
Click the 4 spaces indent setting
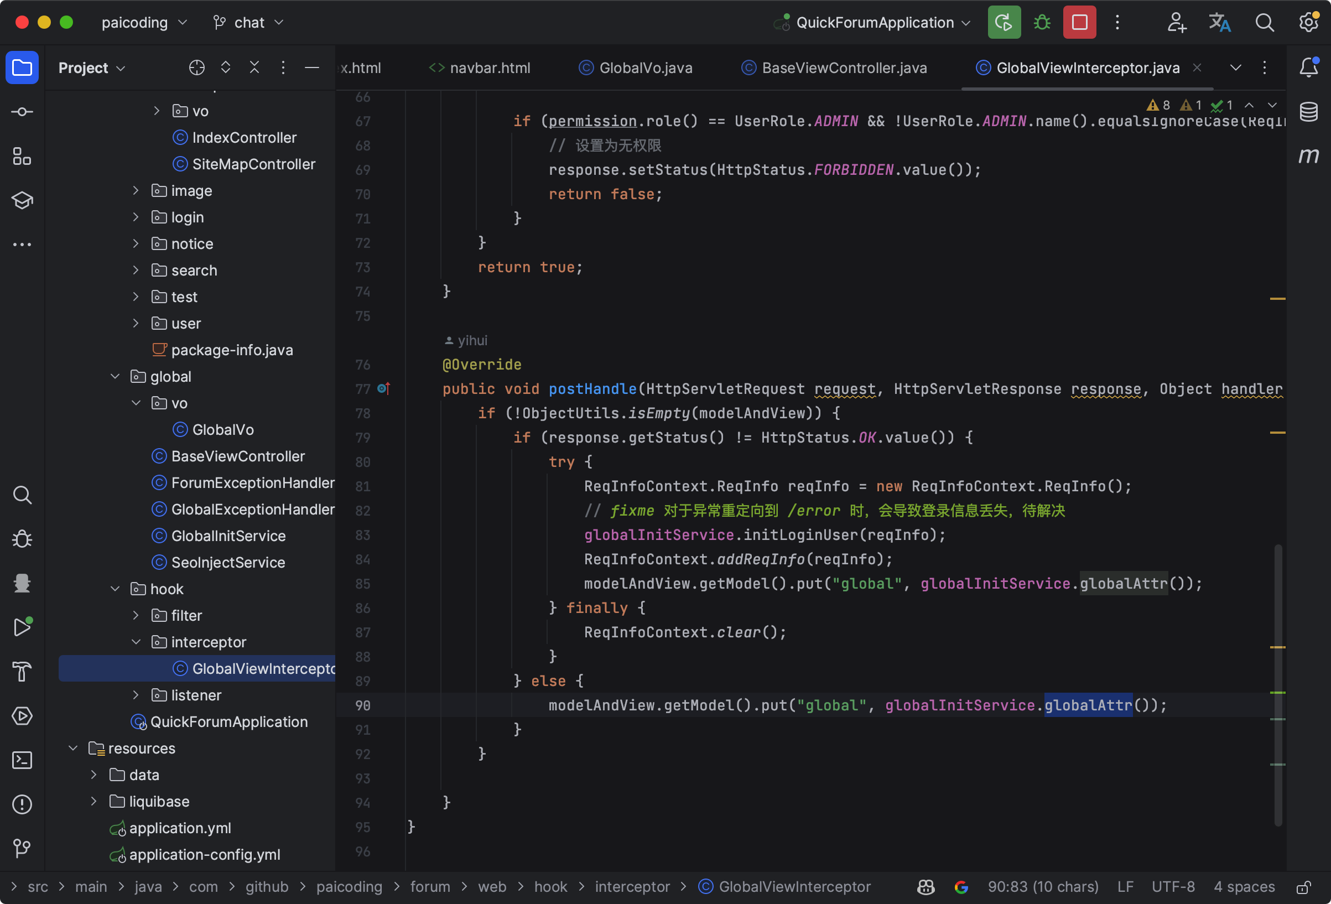[x=1244, y=887]
